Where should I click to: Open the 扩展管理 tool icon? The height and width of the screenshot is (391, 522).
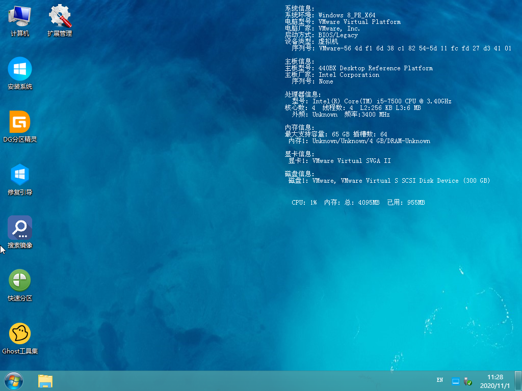pyautogui.click(x=60, y=20)
